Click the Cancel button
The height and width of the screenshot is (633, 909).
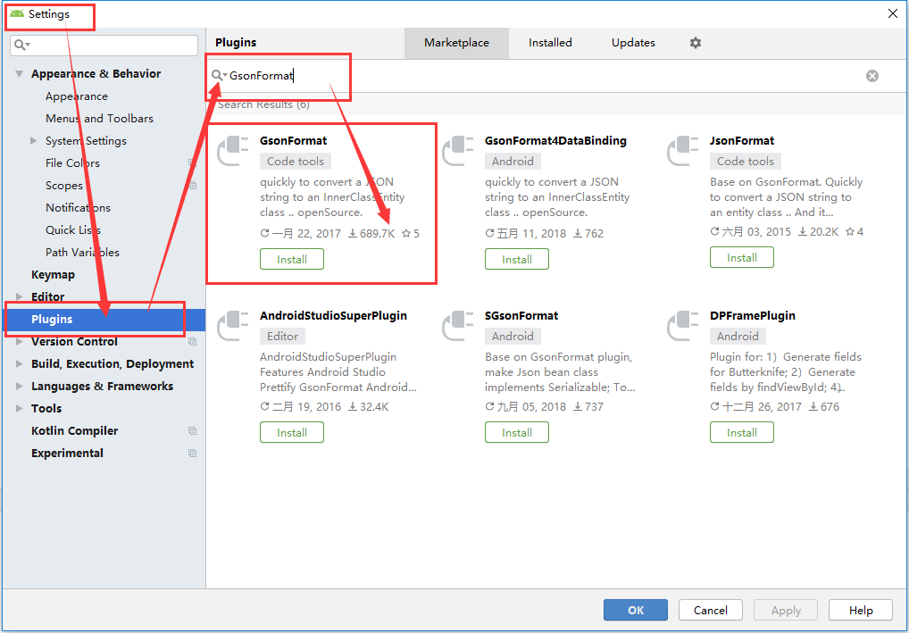click(710, 610)
